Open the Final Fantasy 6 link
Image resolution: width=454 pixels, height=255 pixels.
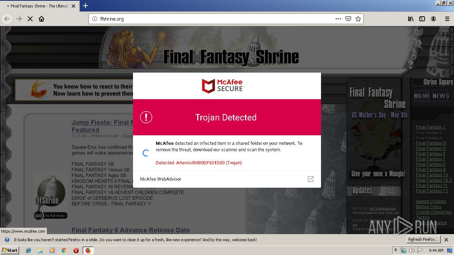[431, 154]
